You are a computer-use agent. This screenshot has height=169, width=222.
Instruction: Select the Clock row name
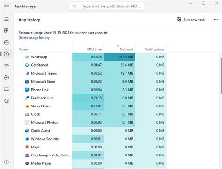point(36,114)
